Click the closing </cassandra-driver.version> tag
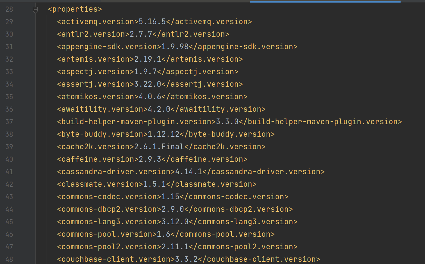This screenshot has width=425, height=264. coord(264,172)
